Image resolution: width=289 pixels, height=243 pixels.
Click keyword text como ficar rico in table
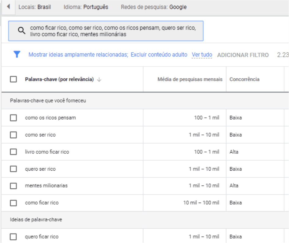(42, 203)
